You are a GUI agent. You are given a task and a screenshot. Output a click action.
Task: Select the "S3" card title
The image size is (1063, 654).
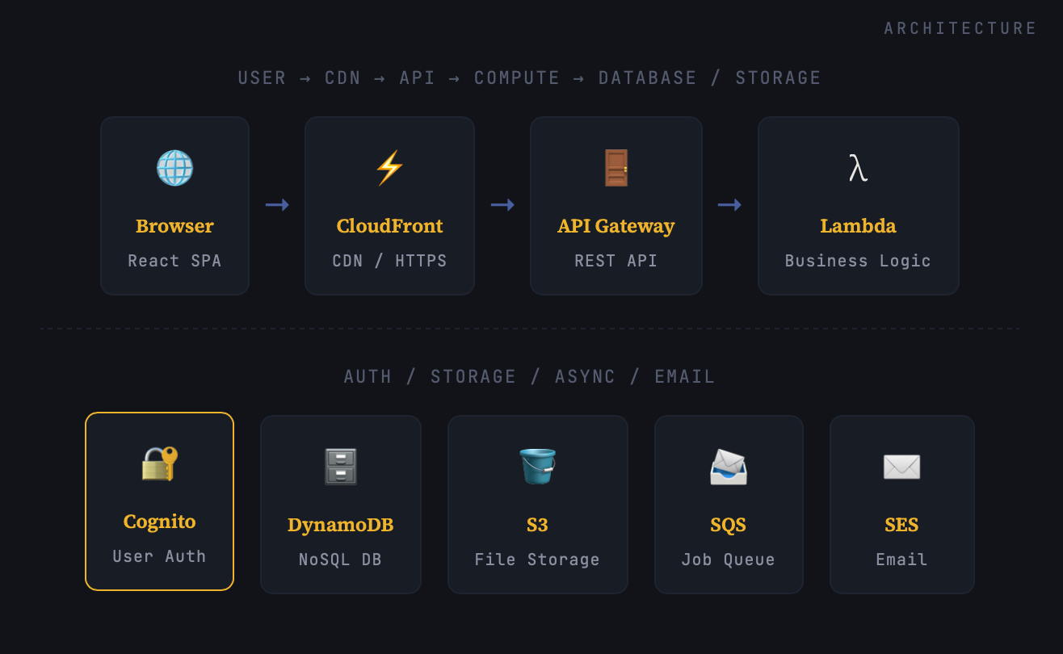[537, 525]
